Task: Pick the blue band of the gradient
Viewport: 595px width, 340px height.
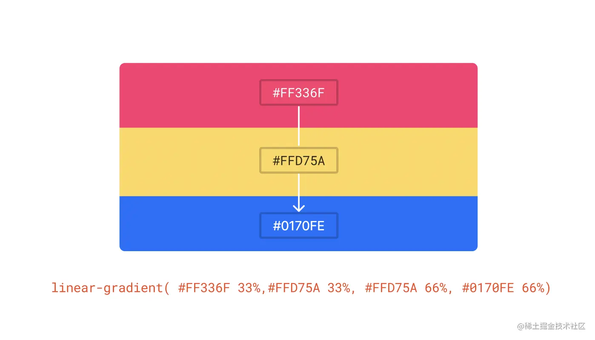Action: point(298,224)
